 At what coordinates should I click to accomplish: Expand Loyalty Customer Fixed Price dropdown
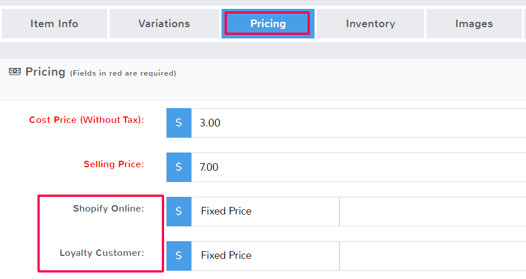click(265, 256)
